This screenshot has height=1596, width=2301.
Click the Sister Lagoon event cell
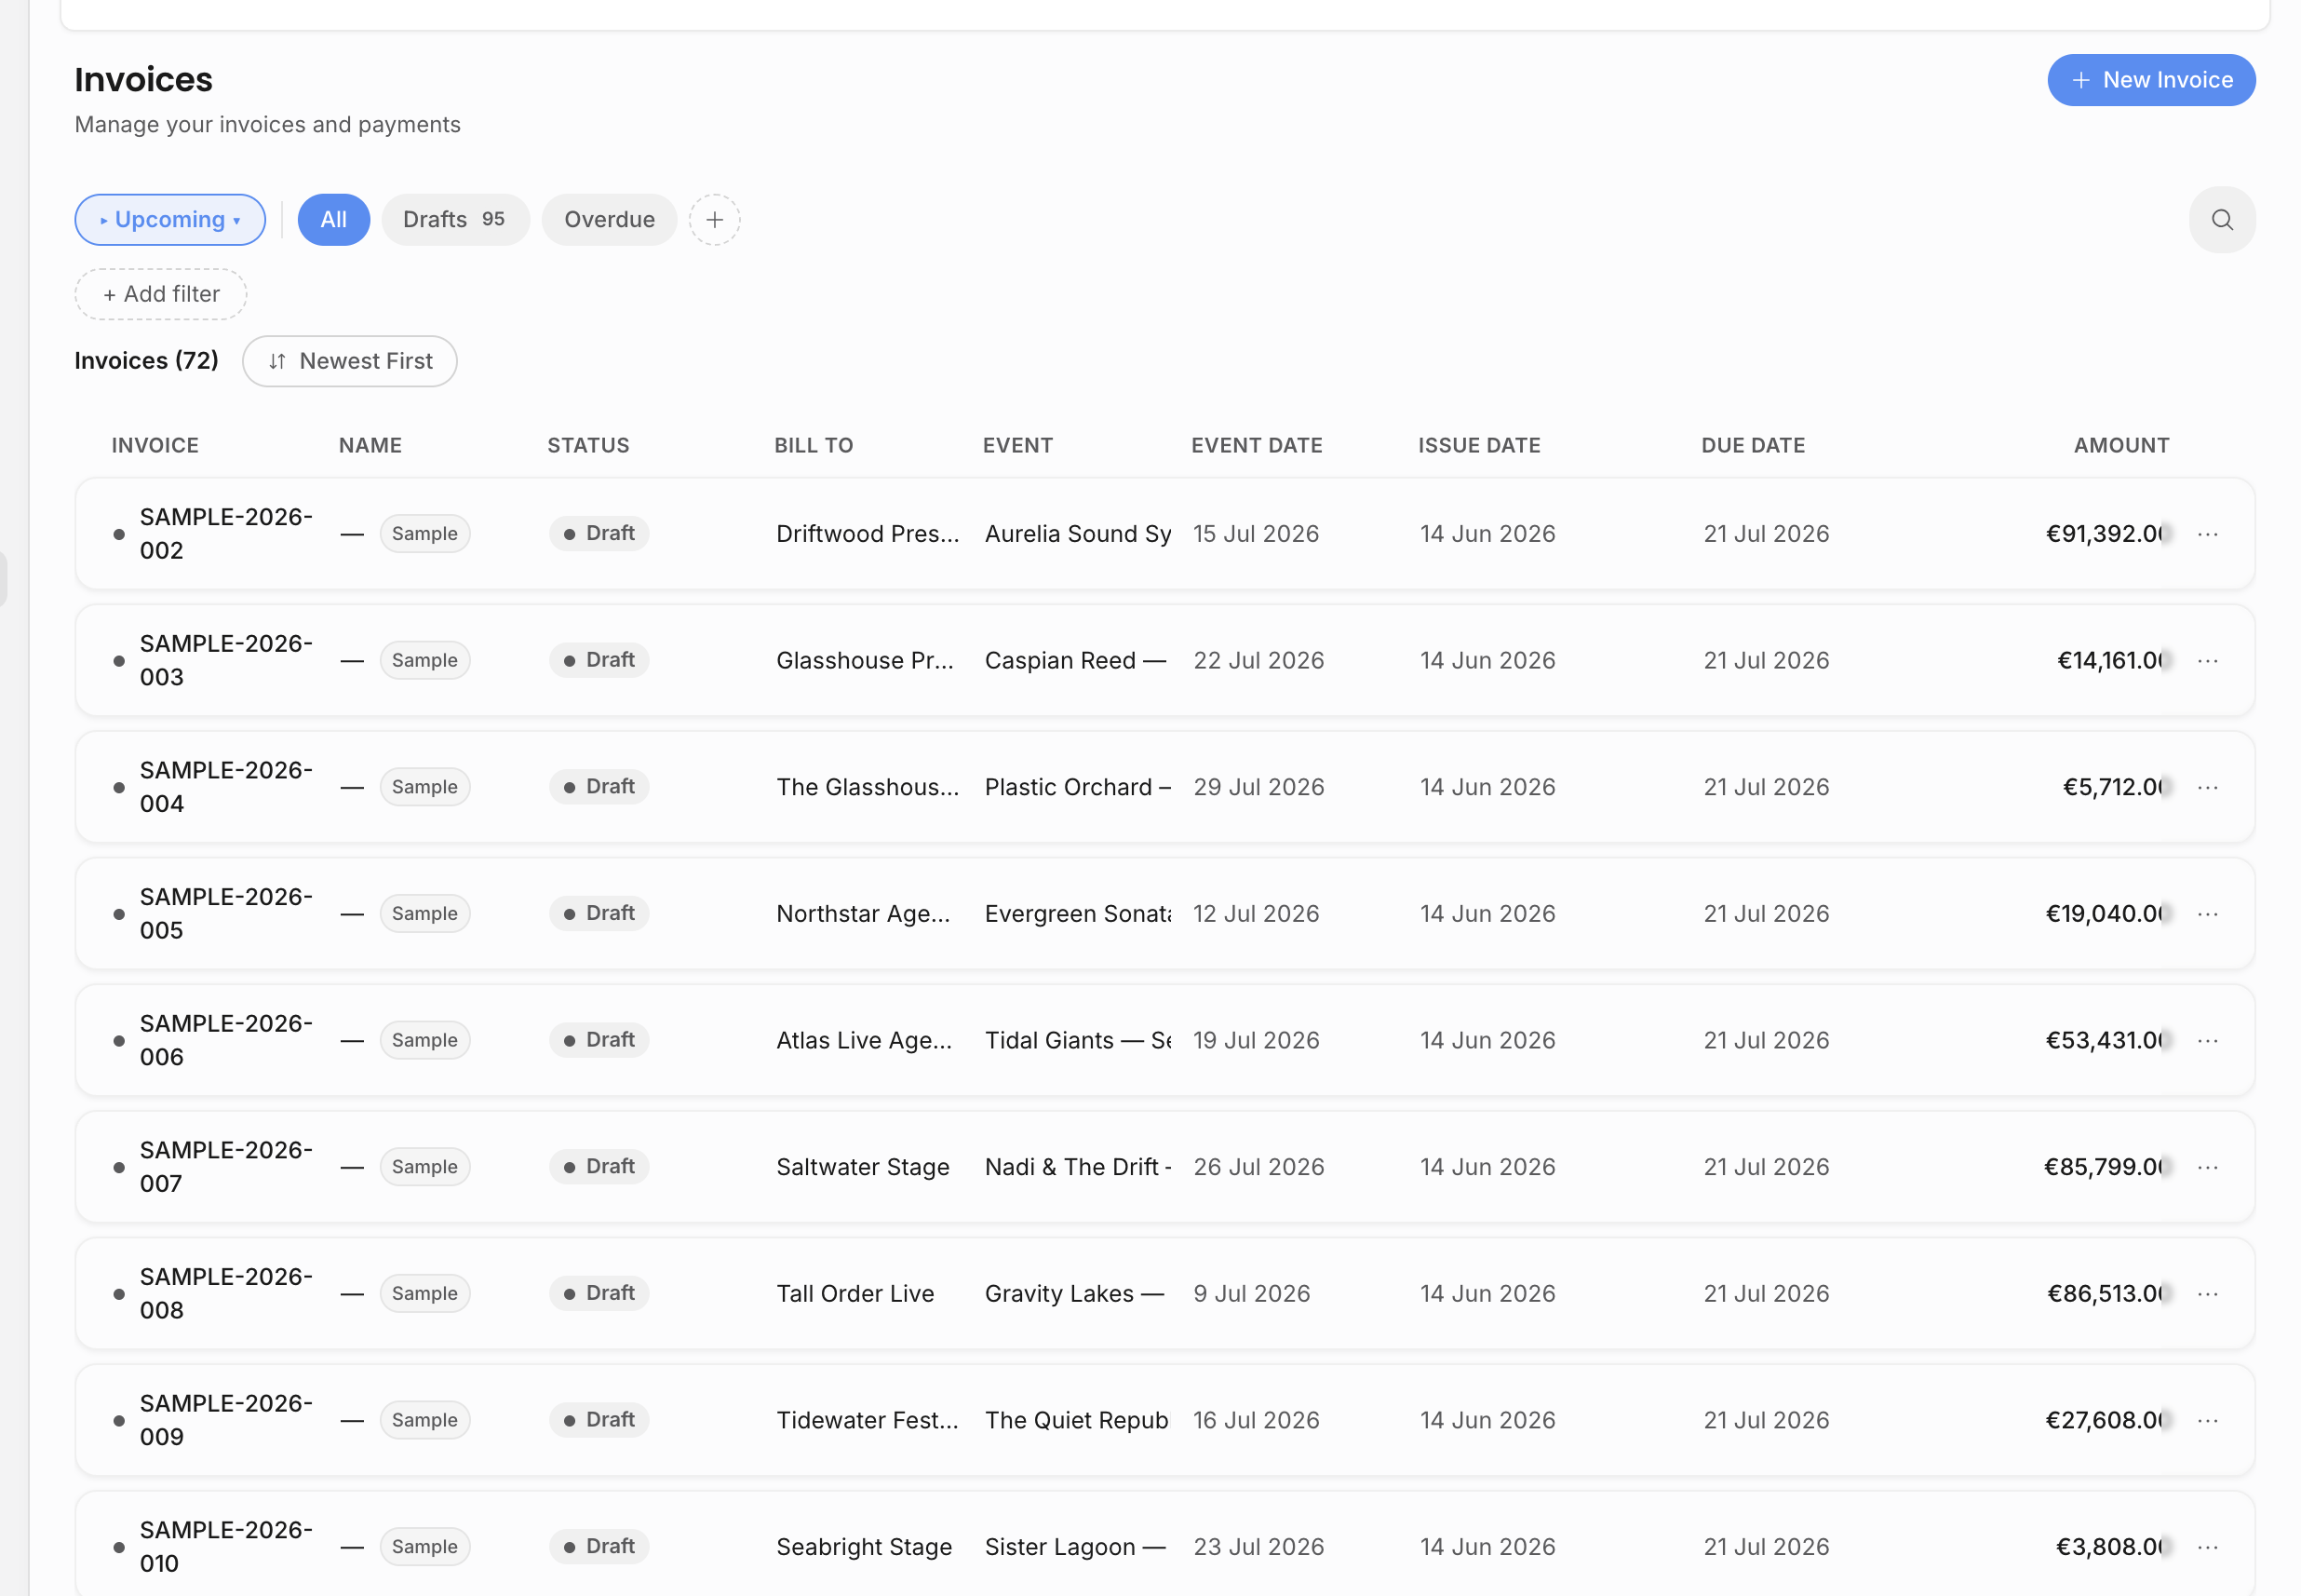click(x=1075, y=1547)
